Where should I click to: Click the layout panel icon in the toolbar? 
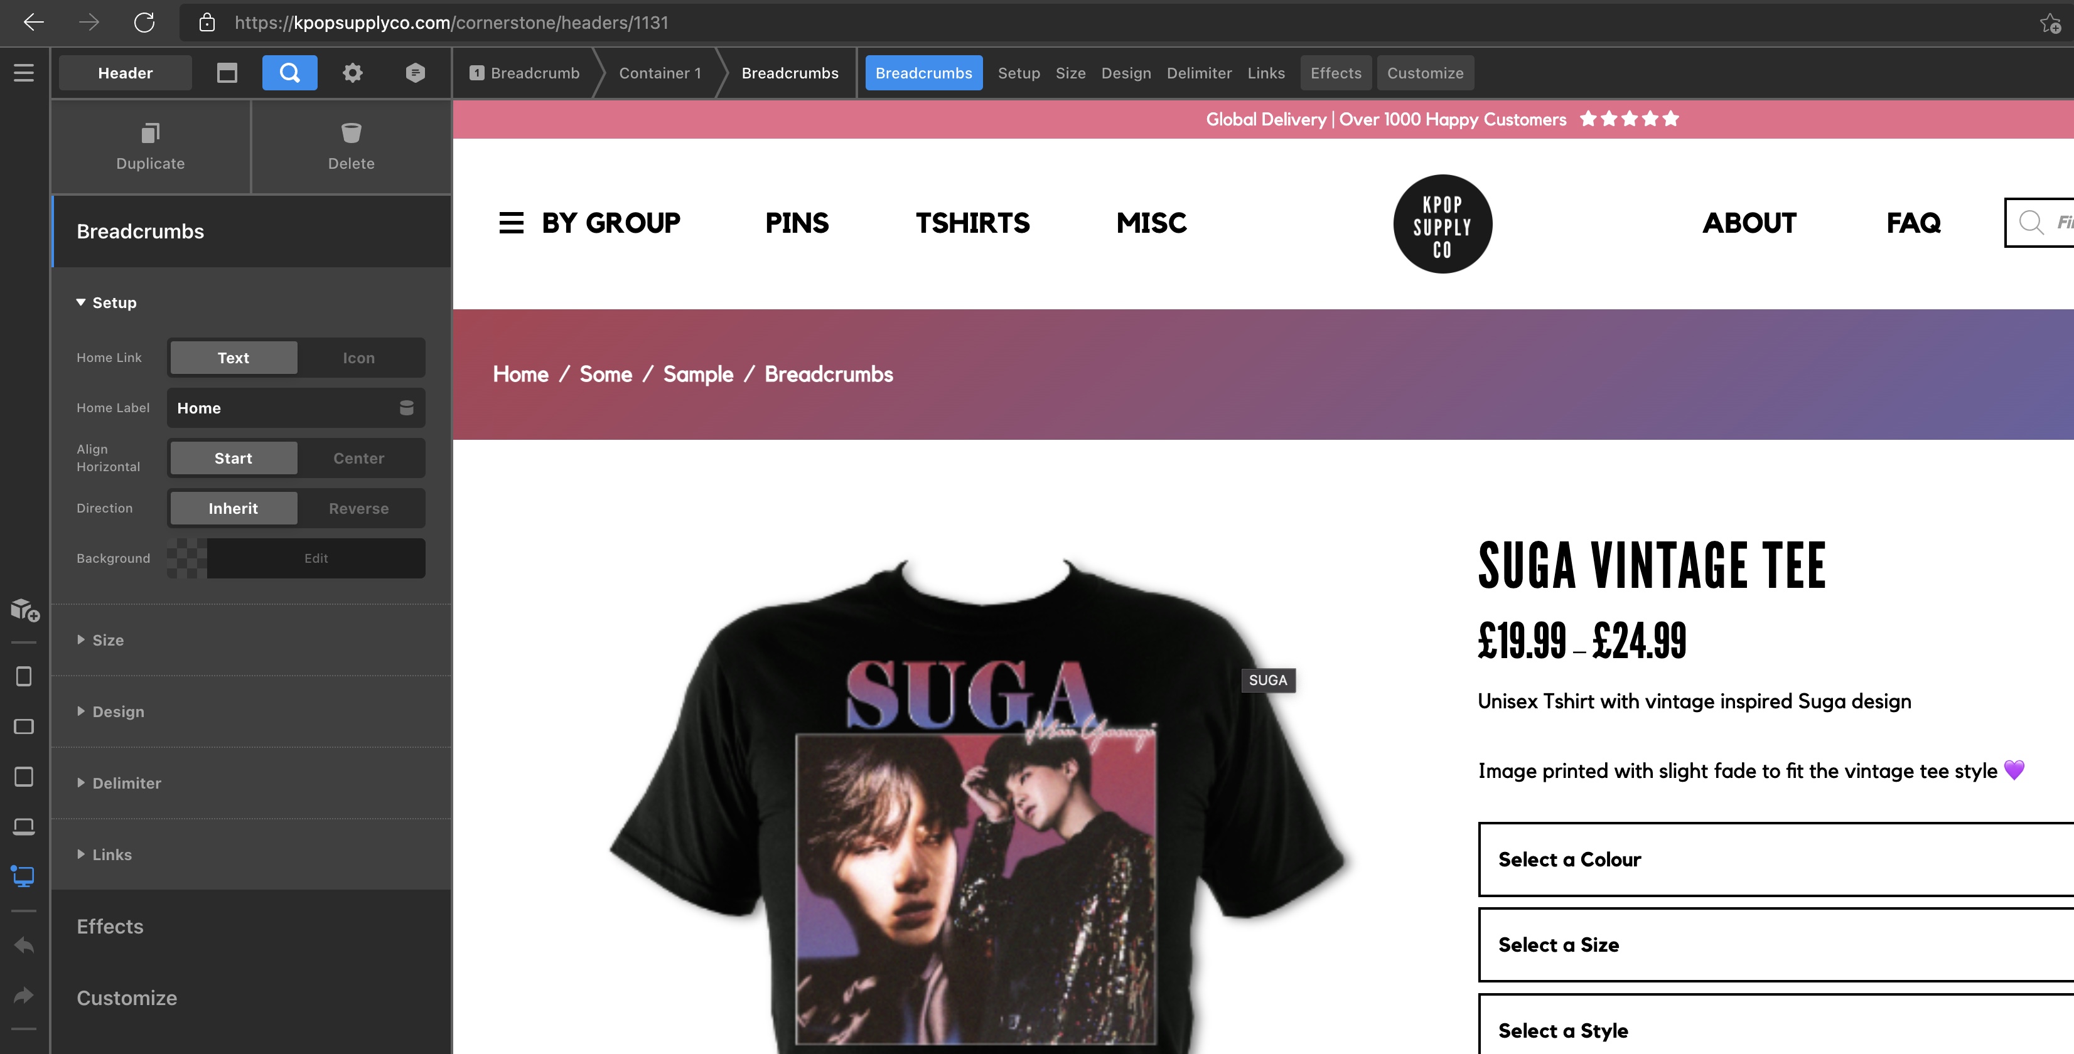pyautogui.click(x=227, y=73)
